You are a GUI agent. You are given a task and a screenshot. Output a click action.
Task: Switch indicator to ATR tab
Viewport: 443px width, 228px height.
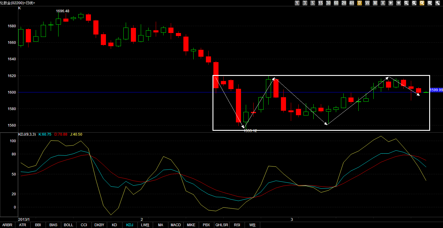pyautogui.click(x=23, y=225)
